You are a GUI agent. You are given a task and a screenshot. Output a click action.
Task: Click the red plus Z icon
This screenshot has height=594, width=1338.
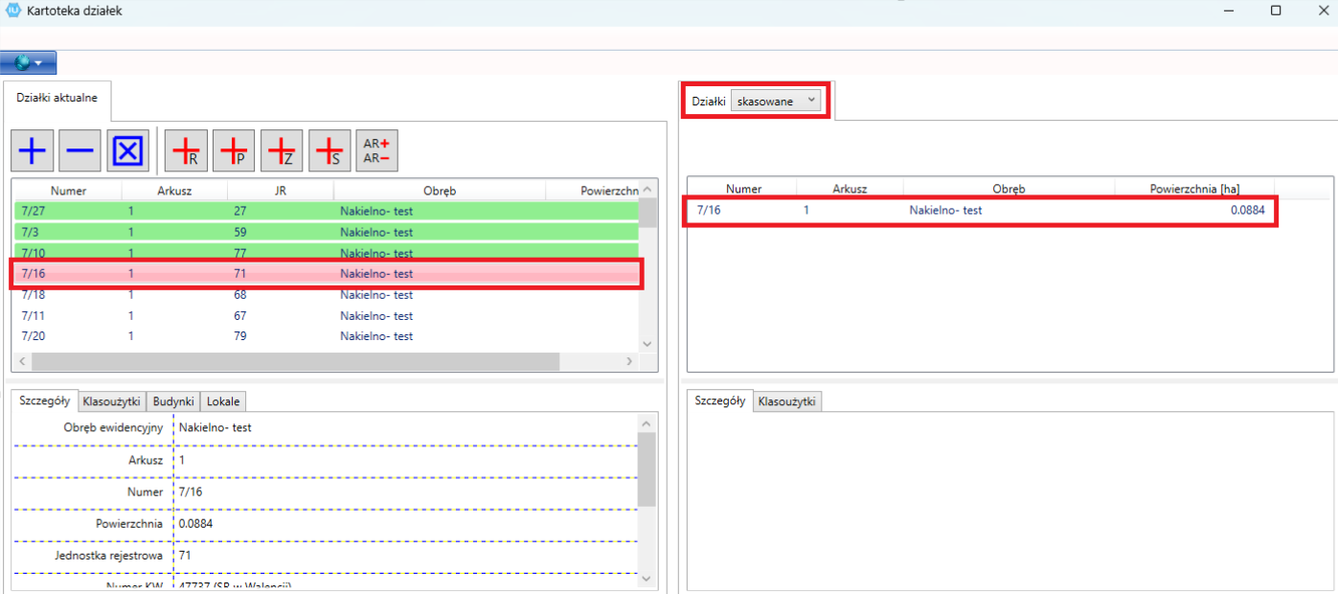pyautogui.click(x=282, y=151)
